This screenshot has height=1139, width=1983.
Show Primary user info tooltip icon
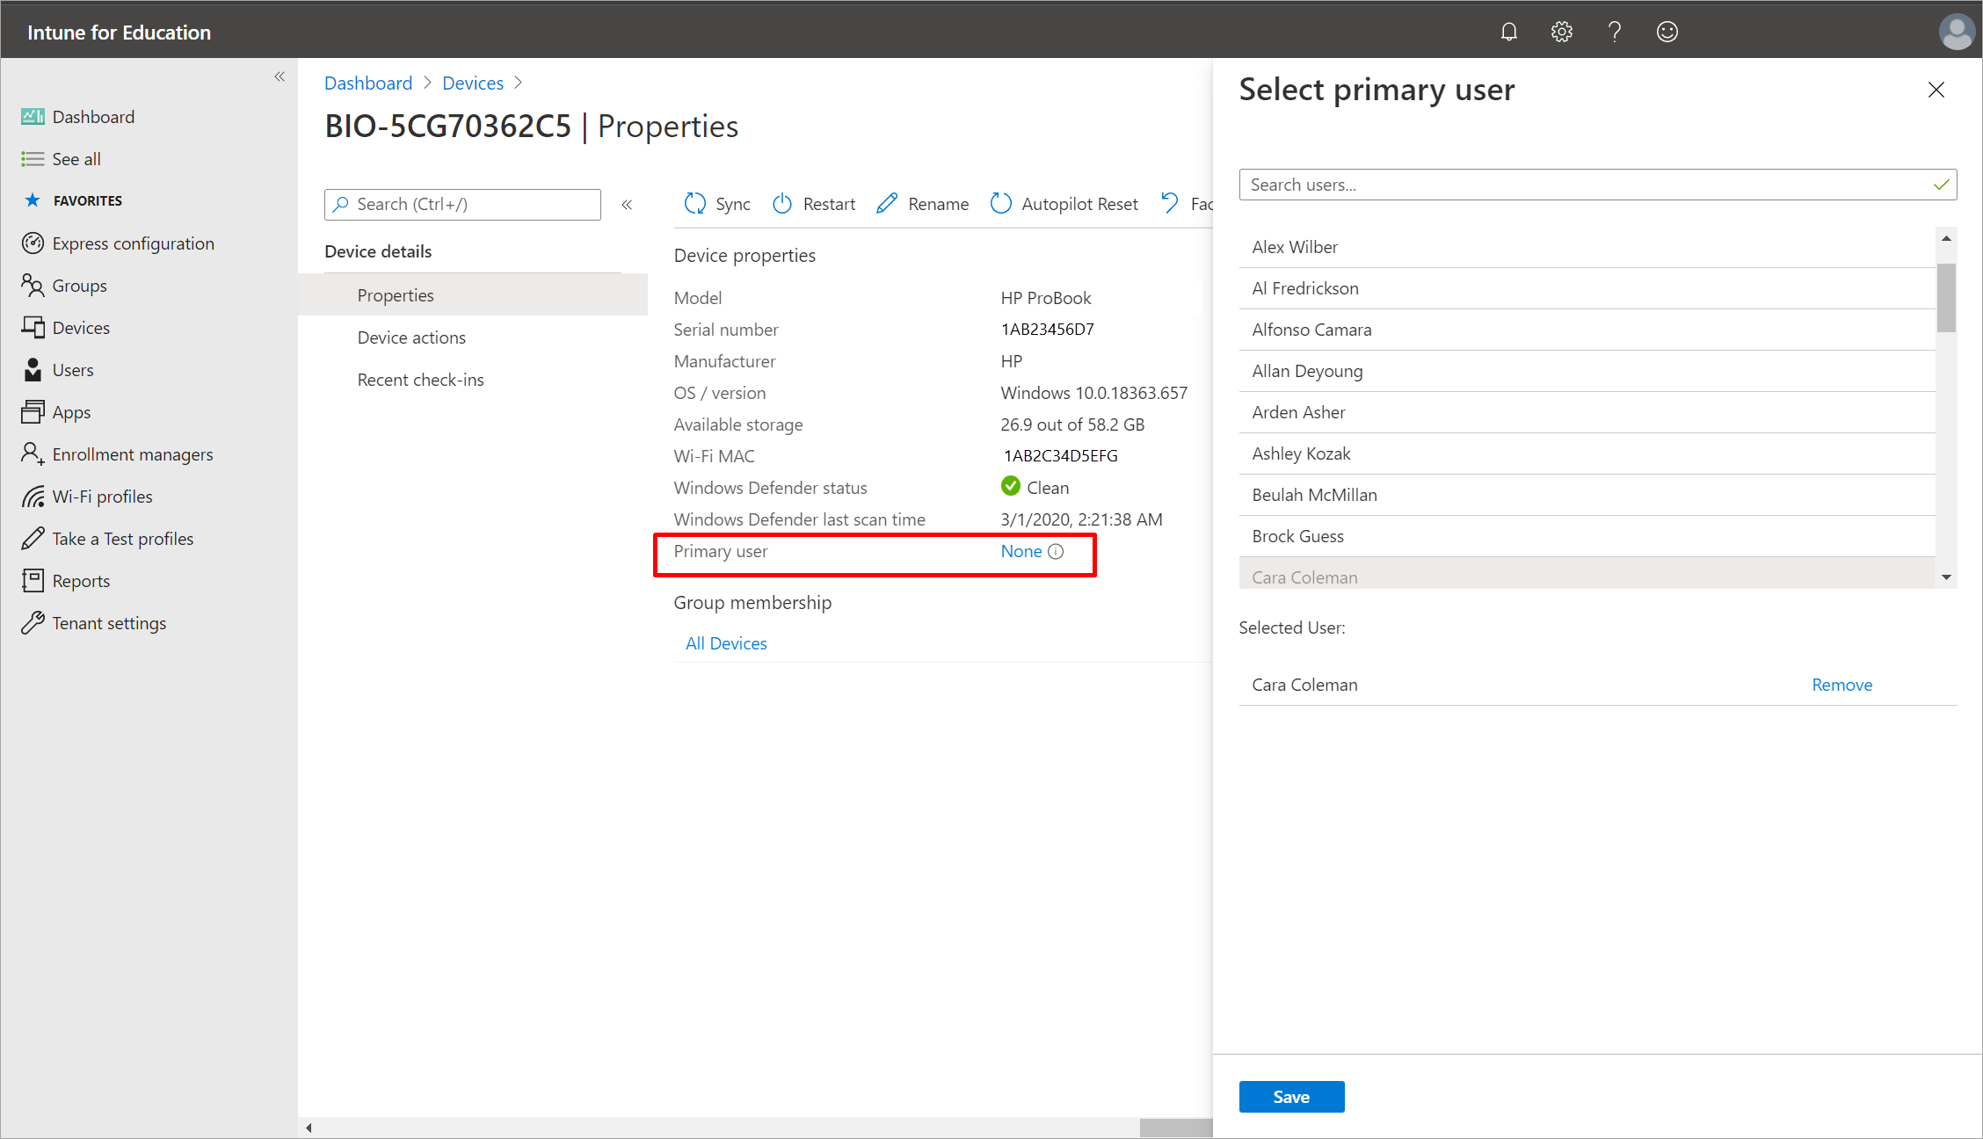point(1056,552)
